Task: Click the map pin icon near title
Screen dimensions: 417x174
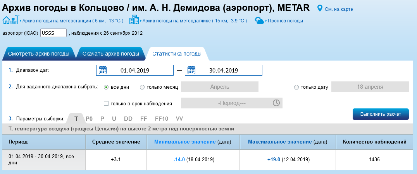Action: click(x=320, y=8)
